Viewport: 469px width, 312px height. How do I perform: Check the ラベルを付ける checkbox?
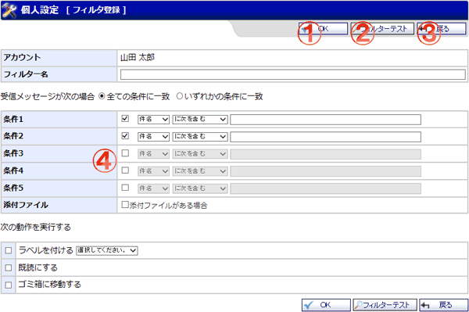click(x=9, y=250)
